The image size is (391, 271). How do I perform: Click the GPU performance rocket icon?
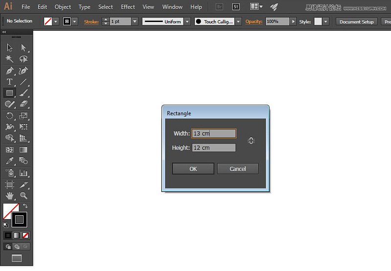click(x=274, y=7)
